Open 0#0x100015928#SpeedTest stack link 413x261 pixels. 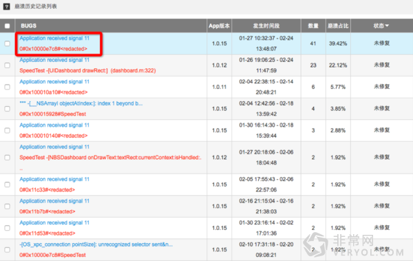pyautogui.click(x=53, y=114)
